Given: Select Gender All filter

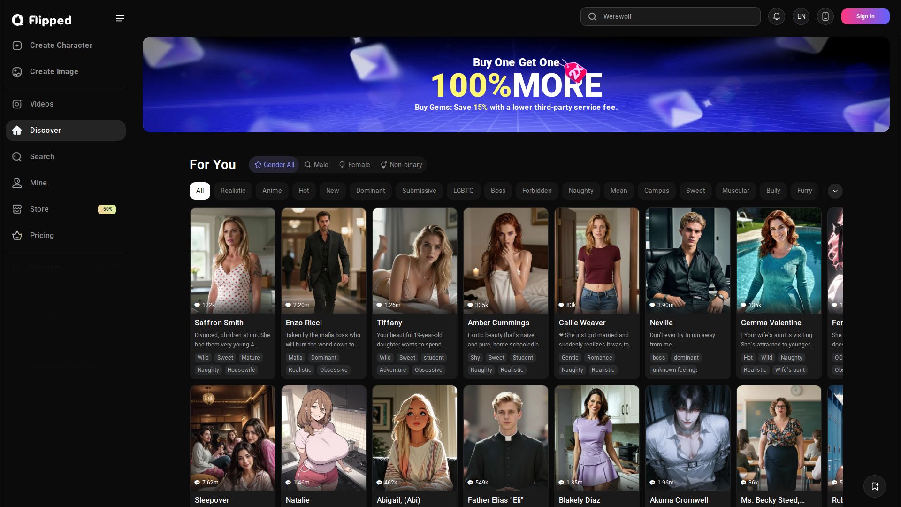Looking at the screenshot, I should (274, 165).
